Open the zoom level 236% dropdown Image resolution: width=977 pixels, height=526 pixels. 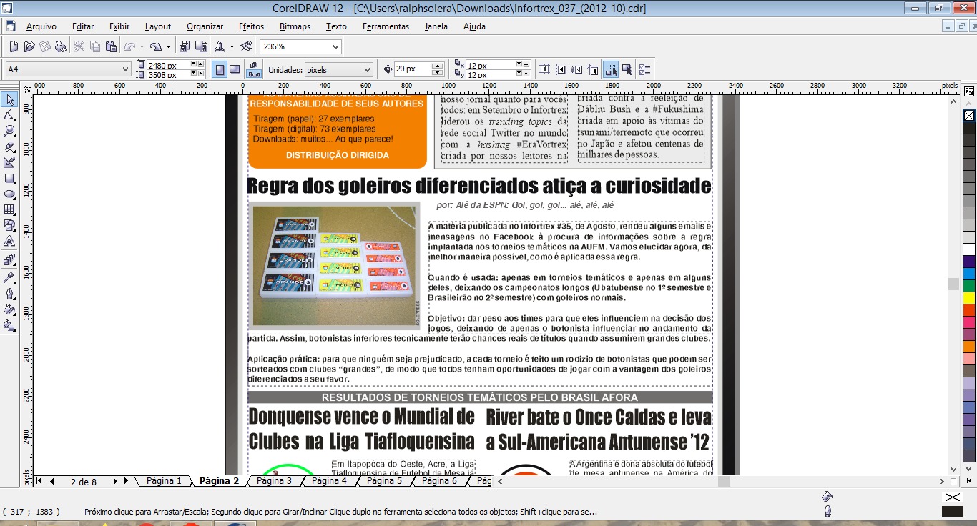point(336,46)
